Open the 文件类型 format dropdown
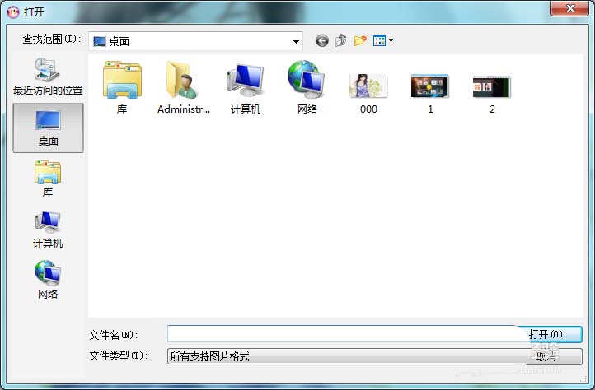 click(347, 356)
